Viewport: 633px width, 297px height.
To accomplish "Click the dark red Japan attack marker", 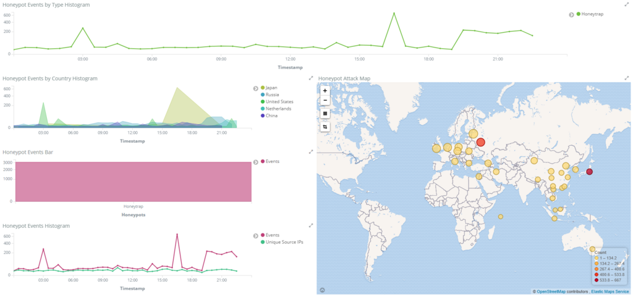I will coord(589,172).
